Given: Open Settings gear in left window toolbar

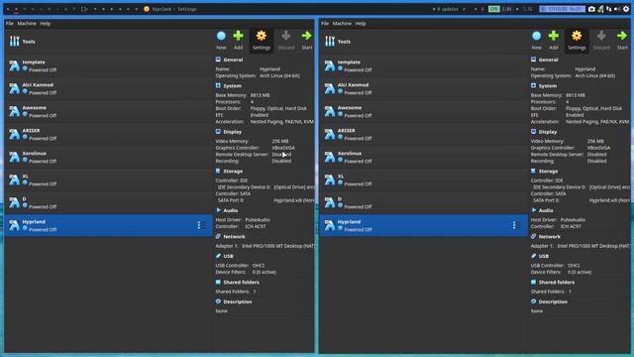Looking at the screenshot, I should (262, 36).
